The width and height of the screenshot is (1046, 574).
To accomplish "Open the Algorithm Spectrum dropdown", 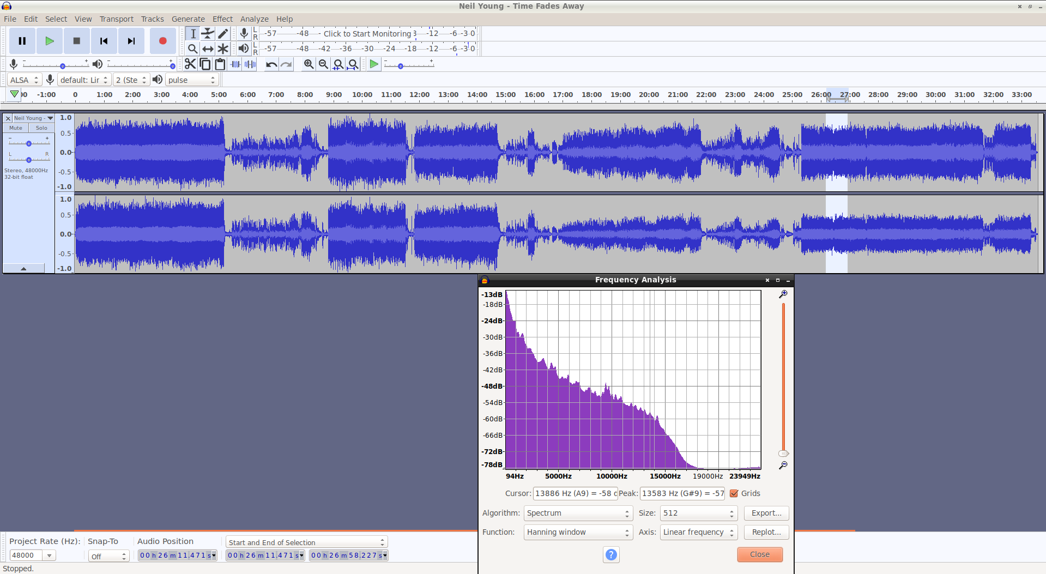I will pyautogui.click(x=578, y=513).
